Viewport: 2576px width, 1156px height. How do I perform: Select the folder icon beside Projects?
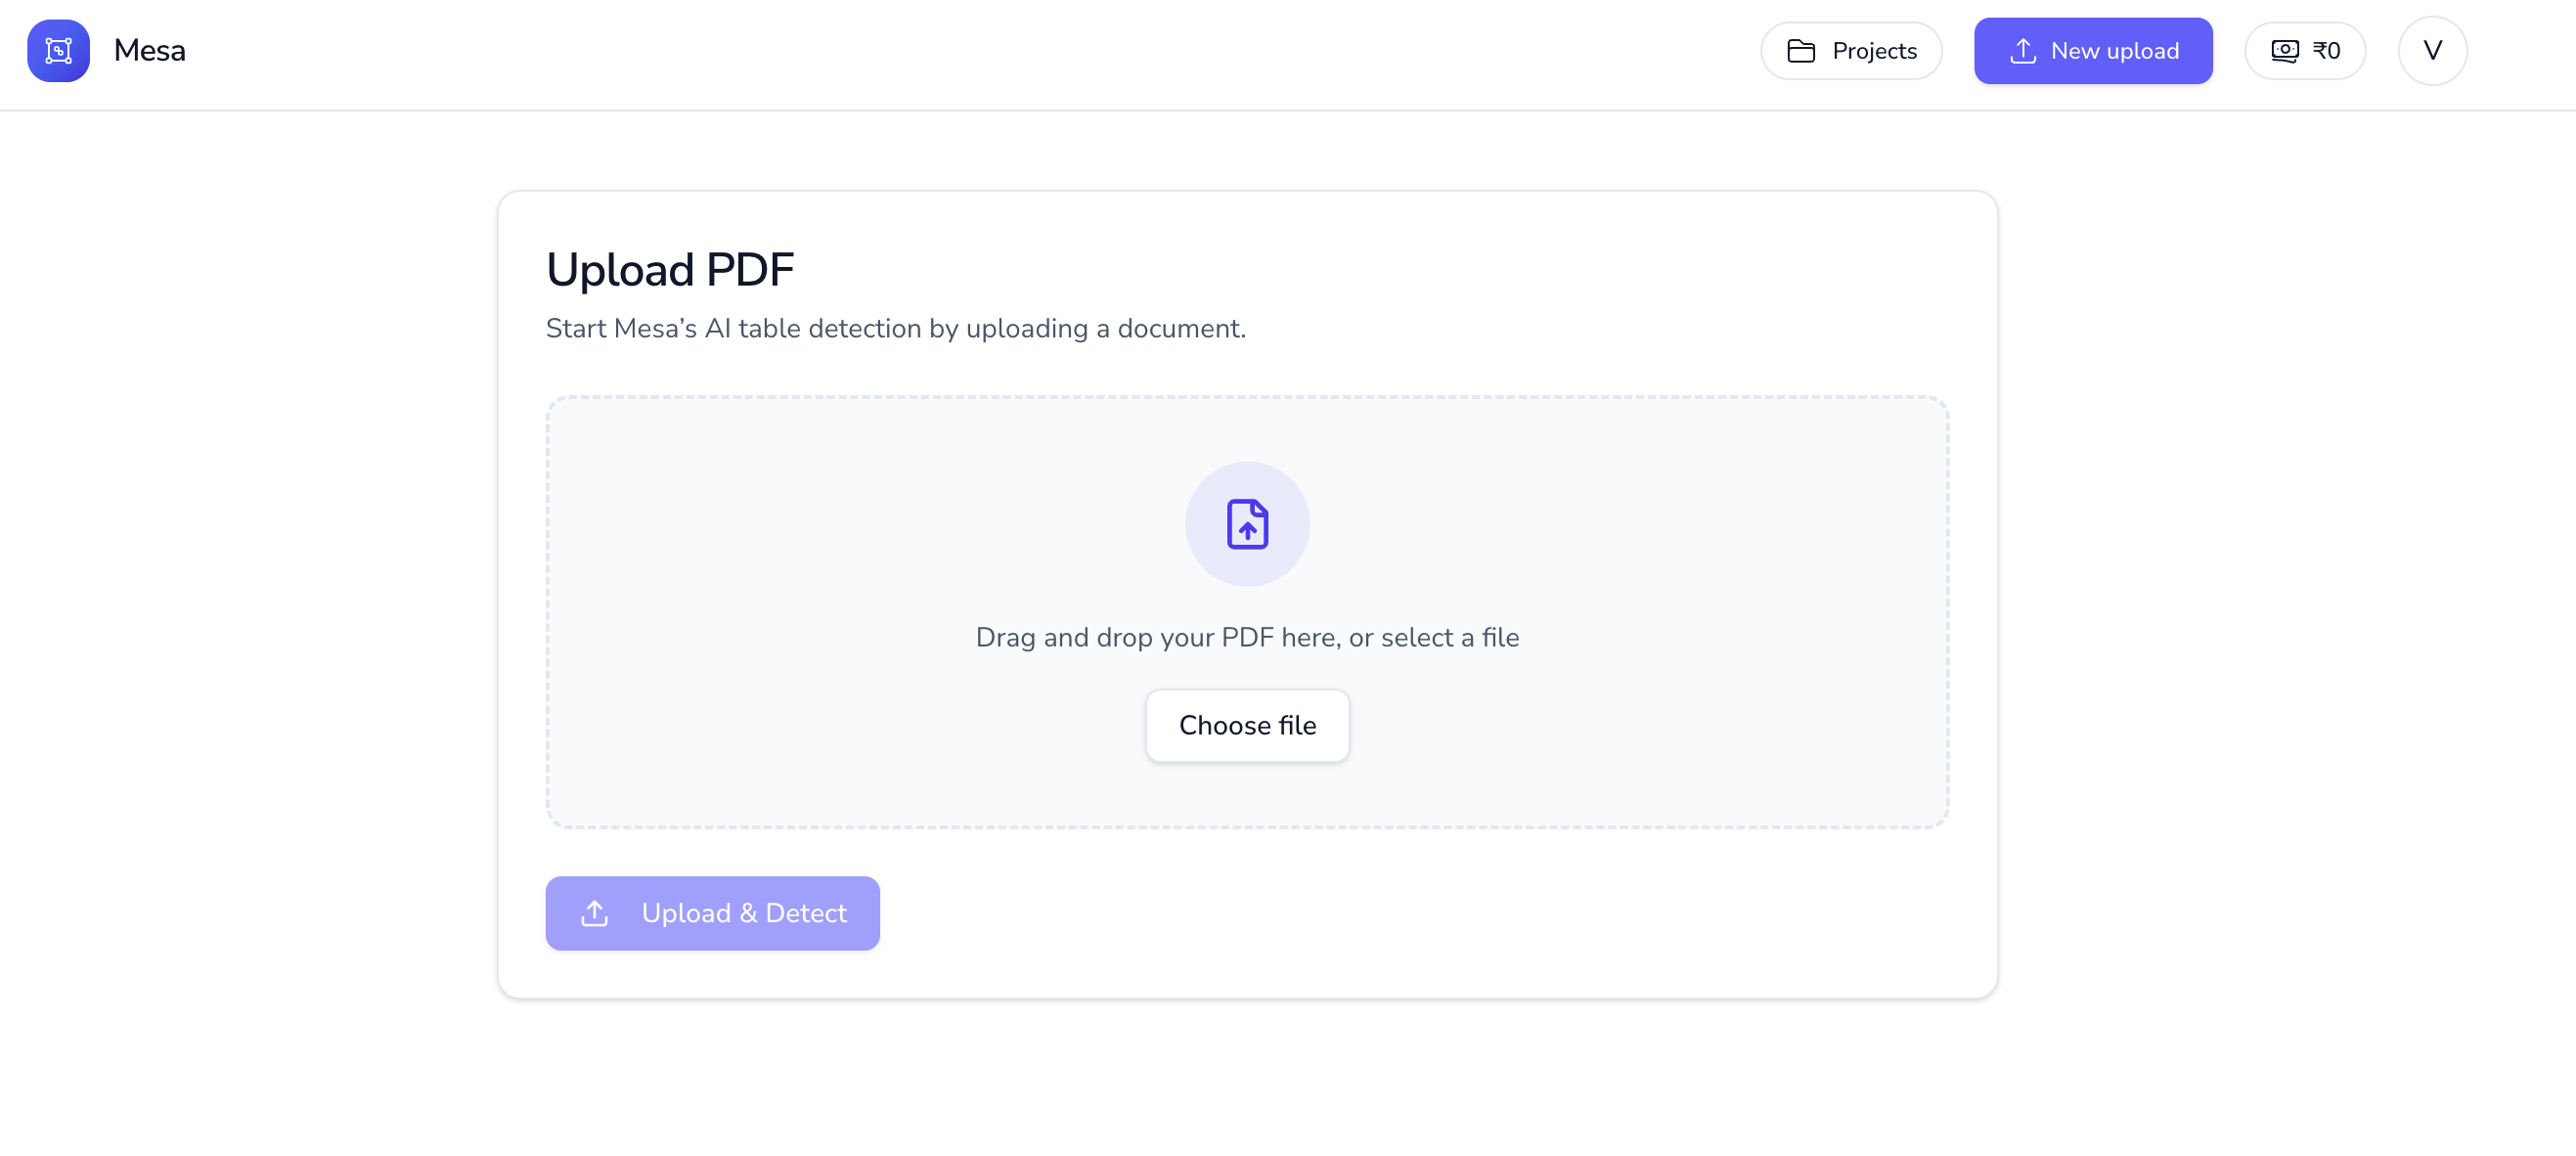click(x=1802, y=50)
